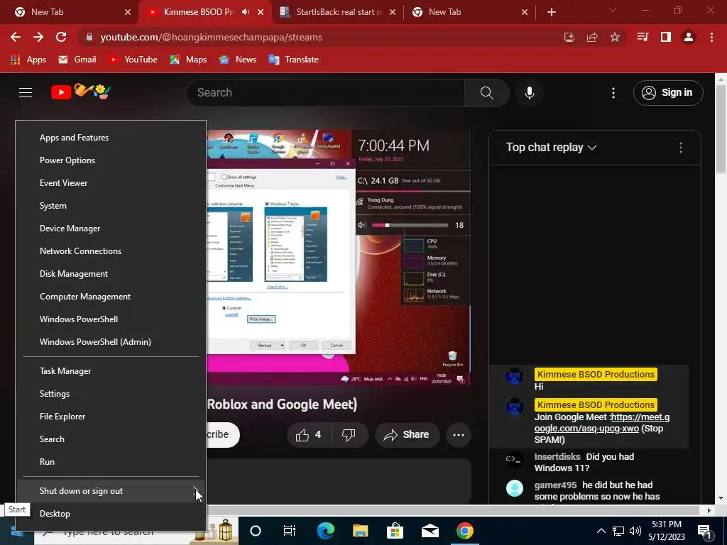Open Microsoft Edge from the taskbar

click(x=325, y=531)
